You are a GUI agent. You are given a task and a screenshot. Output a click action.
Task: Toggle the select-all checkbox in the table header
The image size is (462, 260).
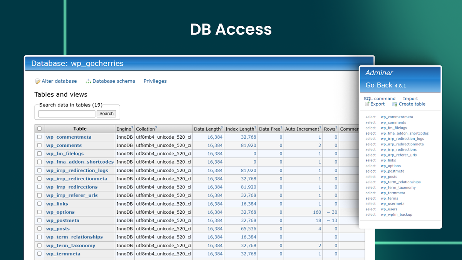point(39,128)
